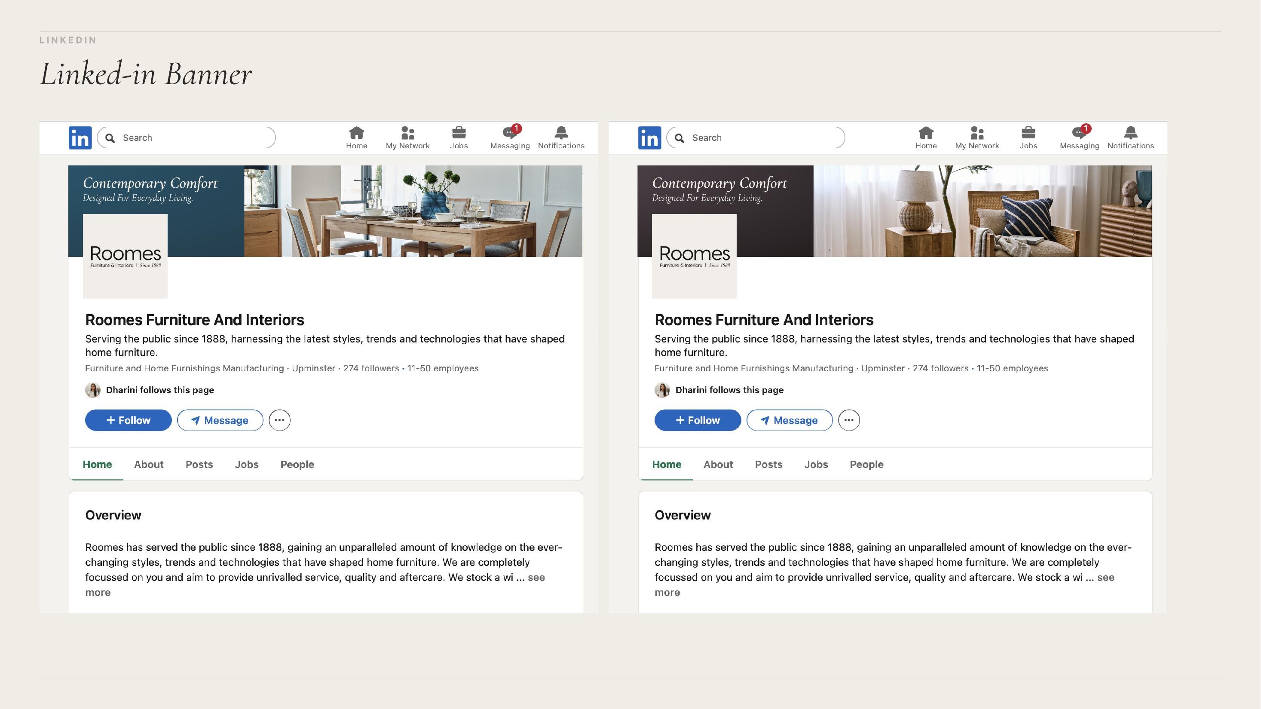The height and width of the screenshot is (709, 1261).
Task: Open Home nav icon in right mockup
Action: tap(926, 133)
